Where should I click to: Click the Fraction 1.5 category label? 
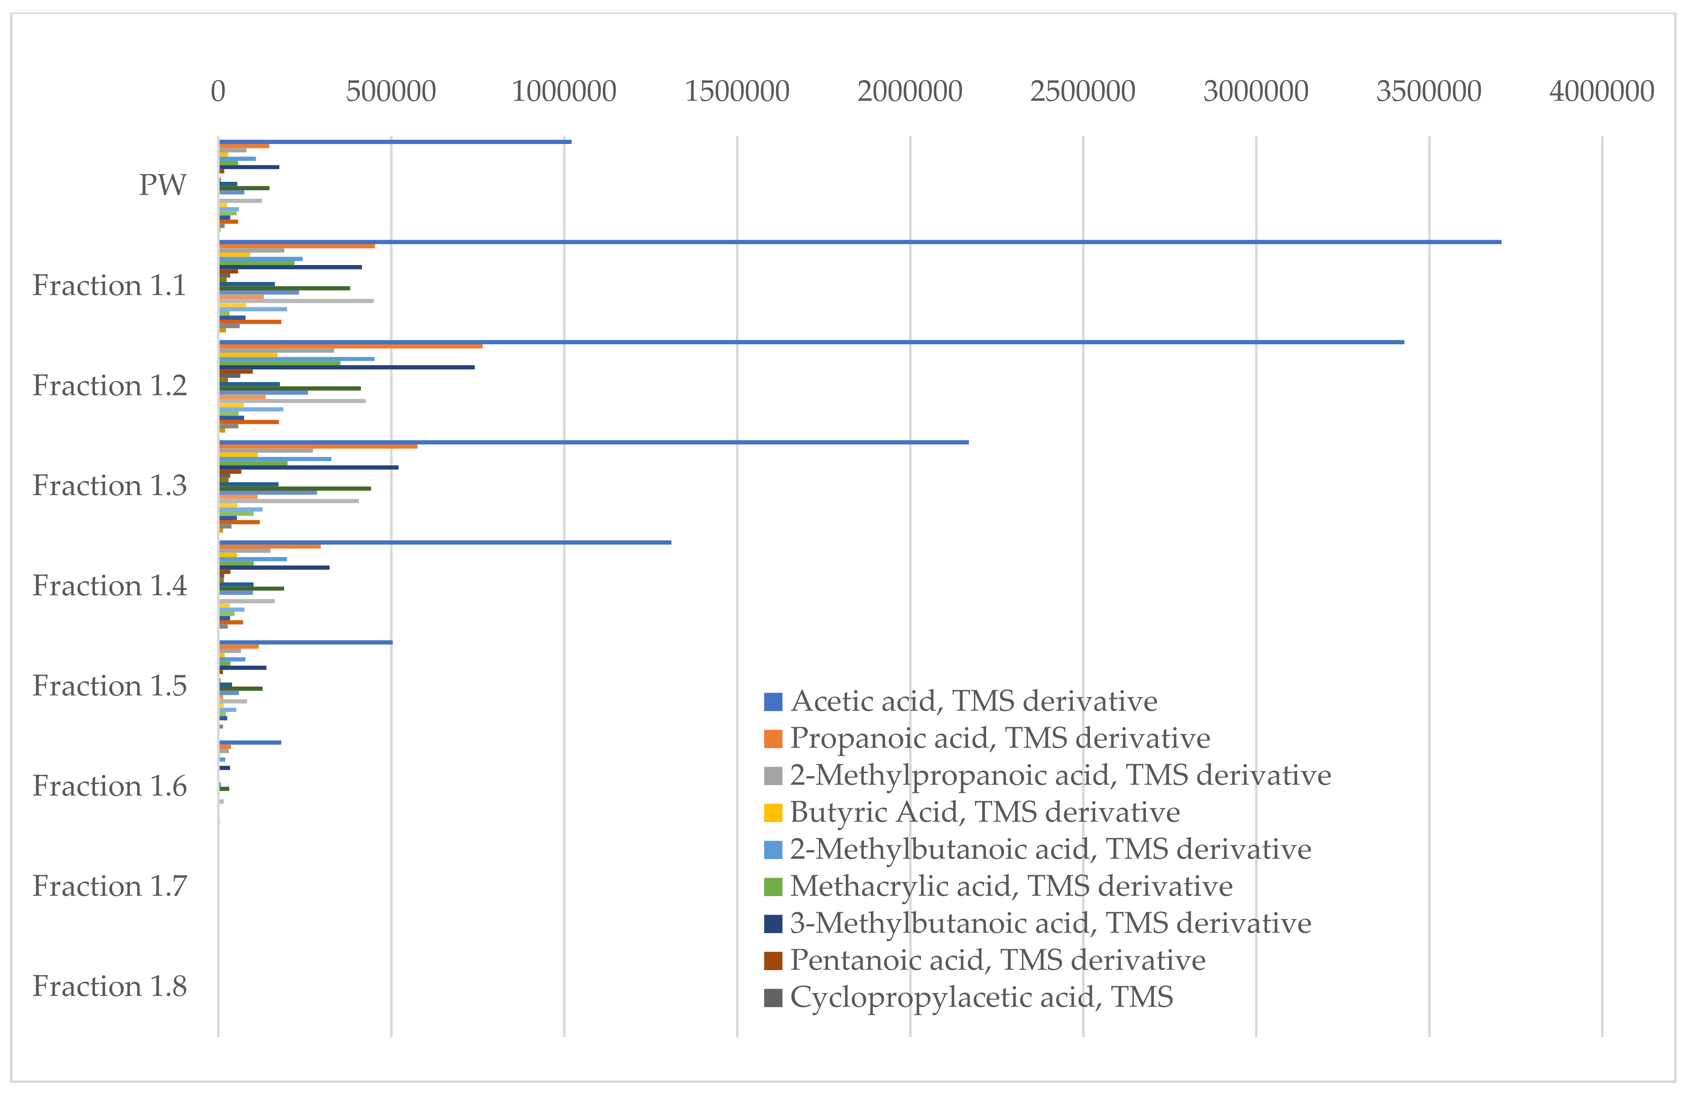(x=109, y=686)
